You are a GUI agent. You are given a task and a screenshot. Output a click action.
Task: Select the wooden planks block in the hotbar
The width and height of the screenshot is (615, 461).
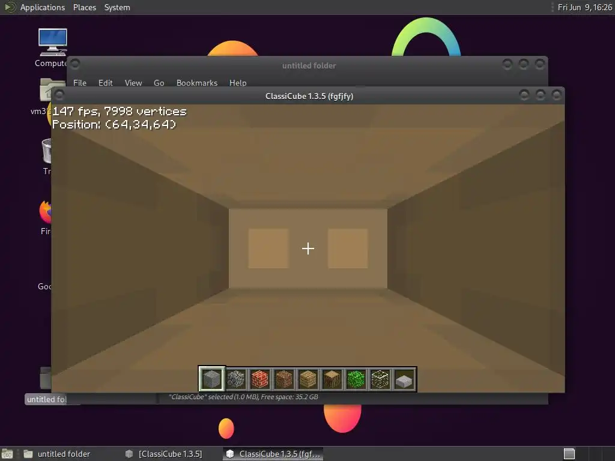[x=308, y=379]
